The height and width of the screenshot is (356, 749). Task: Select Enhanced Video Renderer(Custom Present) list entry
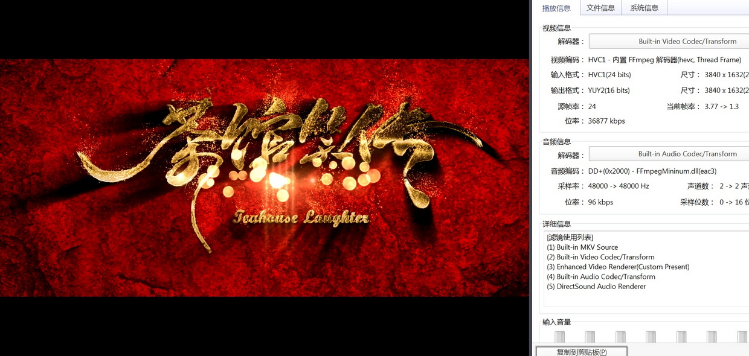pyautogui.click(x=618, y=267)
